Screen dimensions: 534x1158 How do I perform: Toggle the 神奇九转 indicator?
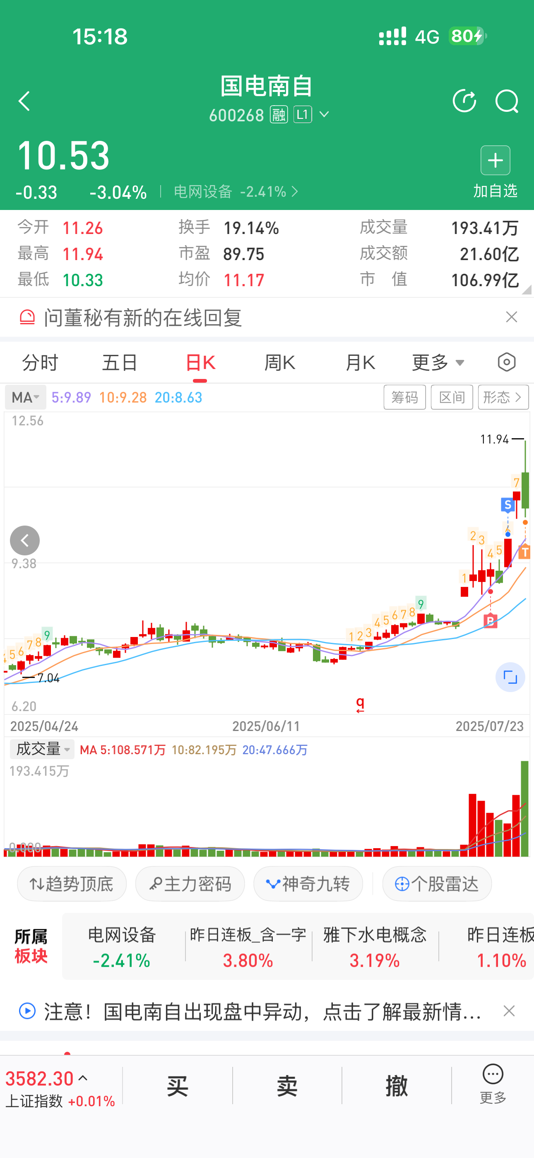[308, 884]
